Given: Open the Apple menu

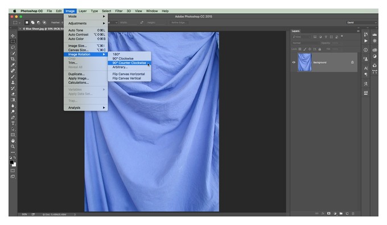Looking at the screenshot, I should (15, 11).
